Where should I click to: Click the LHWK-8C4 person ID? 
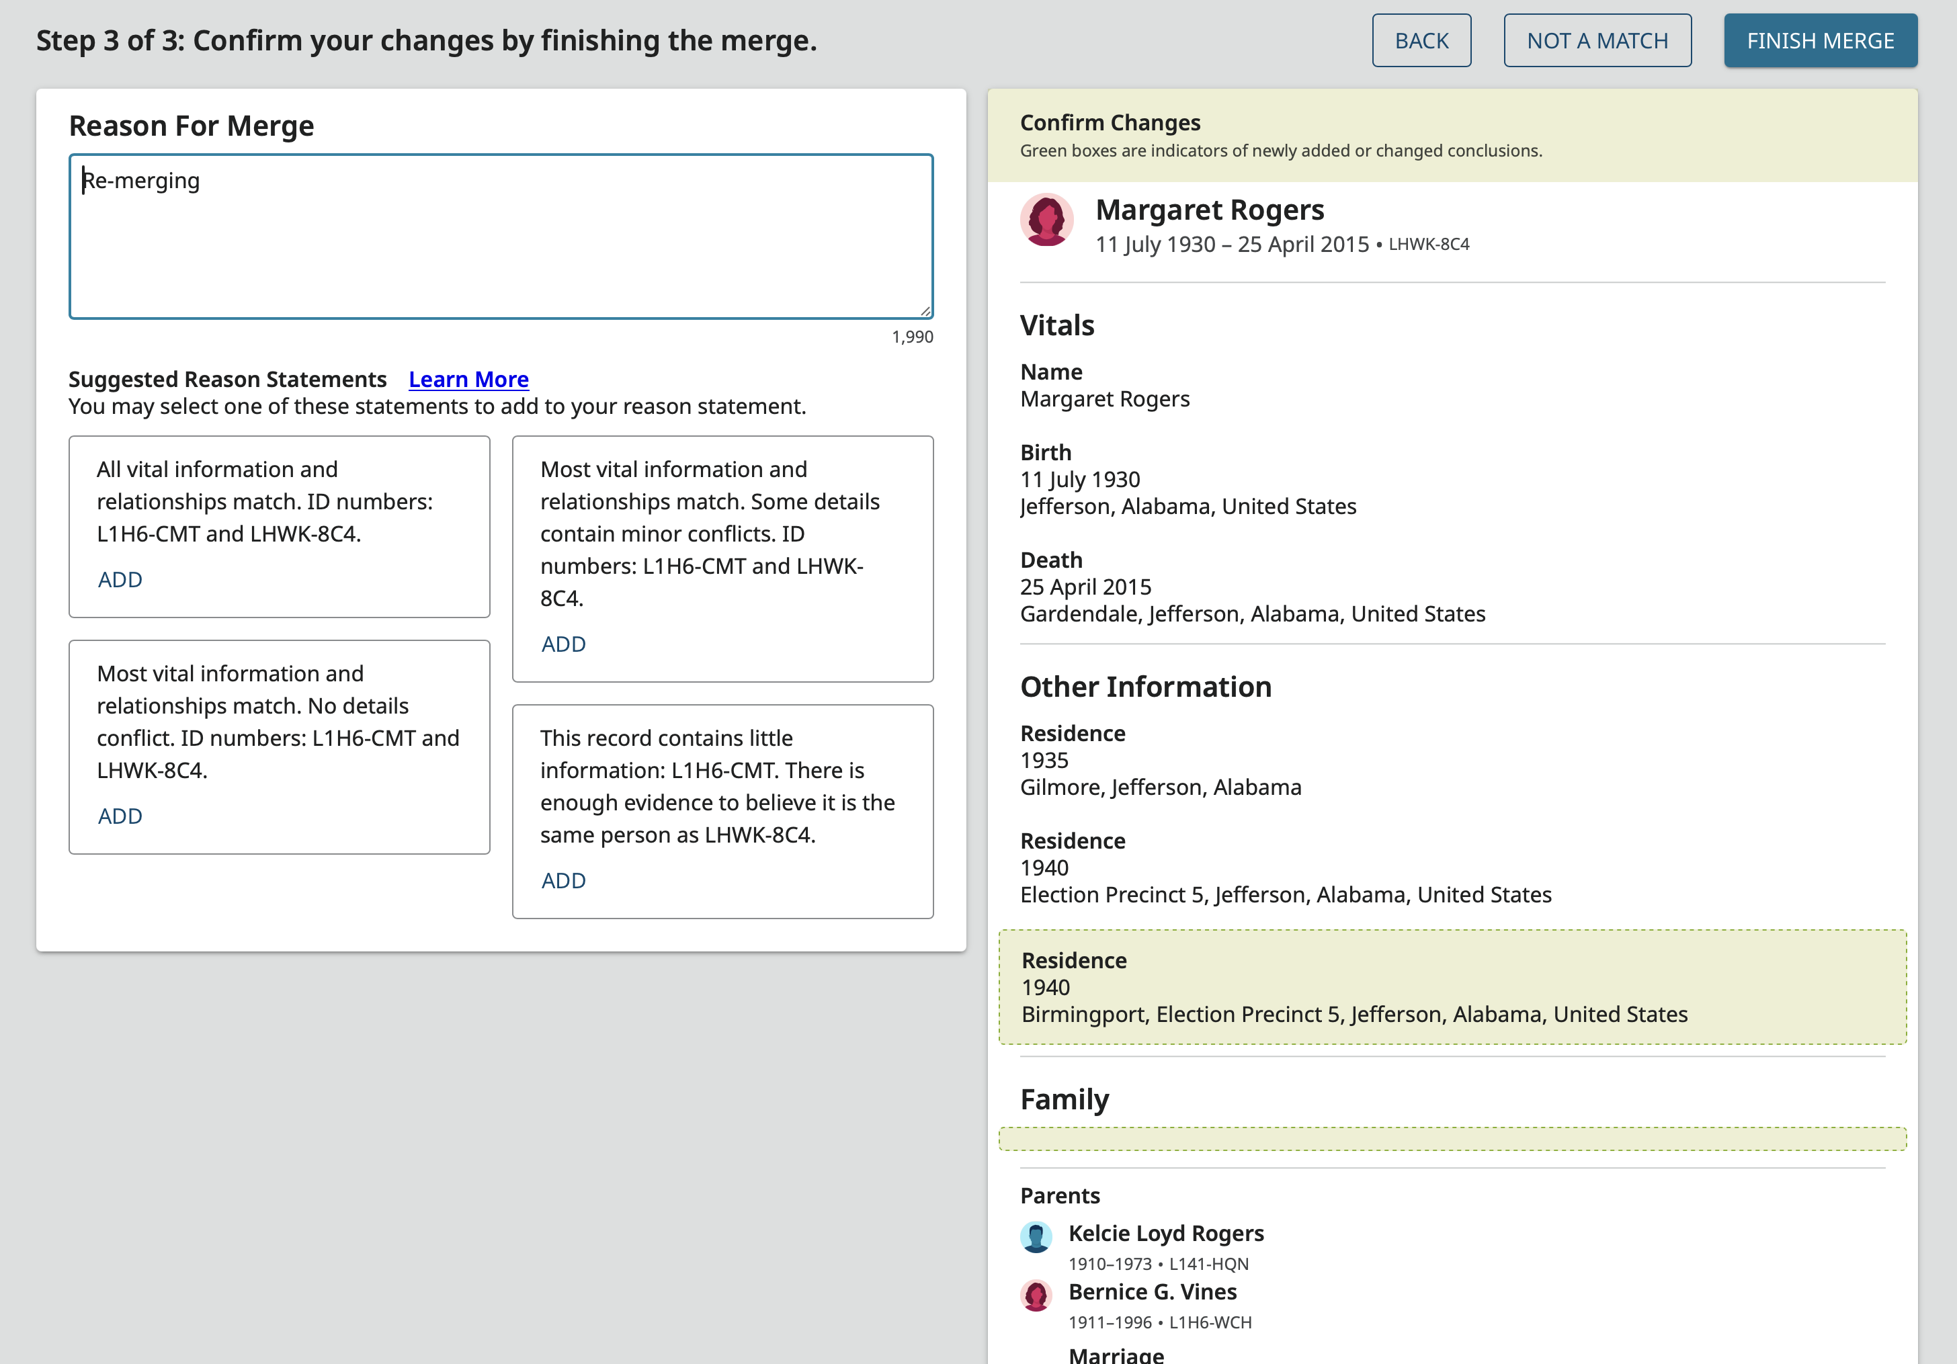pos(1429,245)
